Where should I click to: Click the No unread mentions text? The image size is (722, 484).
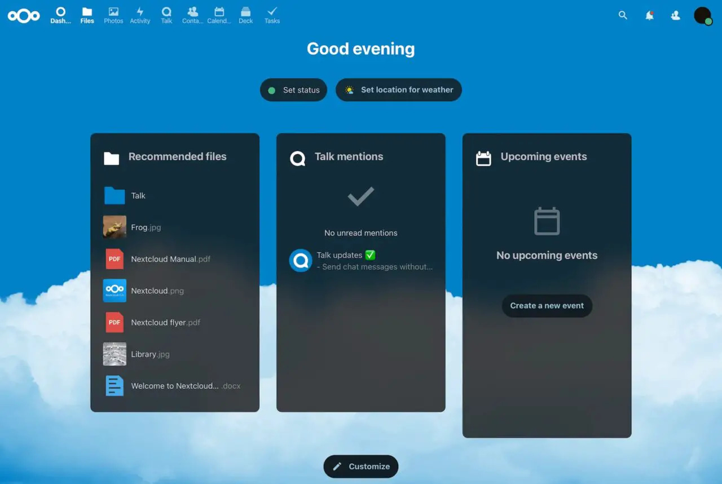pyautogui.click(x=361, y=233)
